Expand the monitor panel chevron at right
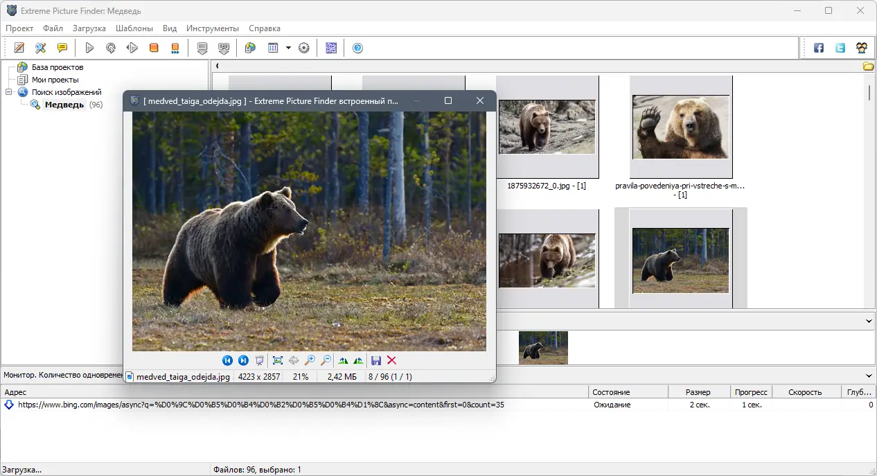 tap(869, 375)
